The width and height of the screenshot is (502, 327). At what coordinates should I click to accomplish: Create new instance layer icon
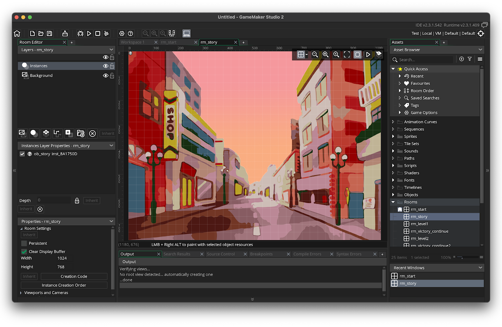click(34, 133)
